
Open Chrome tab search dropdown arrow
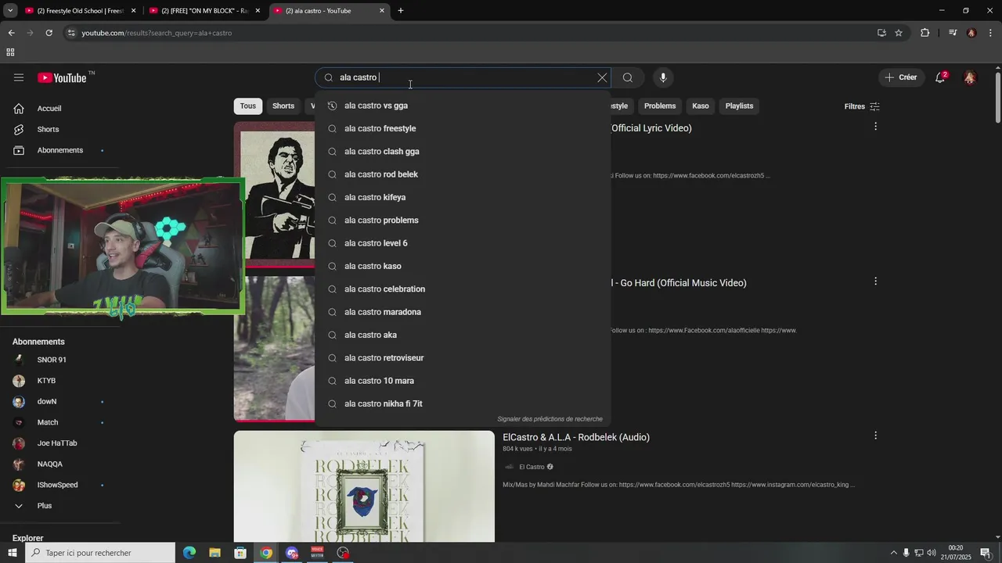coord(10,11)
